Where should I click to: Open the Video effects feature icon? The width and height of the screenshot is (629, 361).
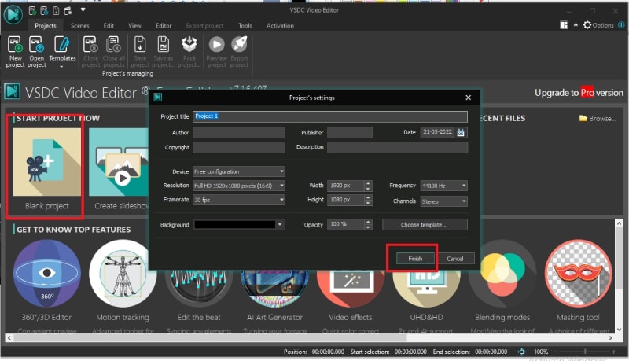350,289
